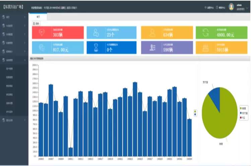Click the user-list icon on the 590辆 card
The width and height of the screenshot is (251, 166).
152,48
